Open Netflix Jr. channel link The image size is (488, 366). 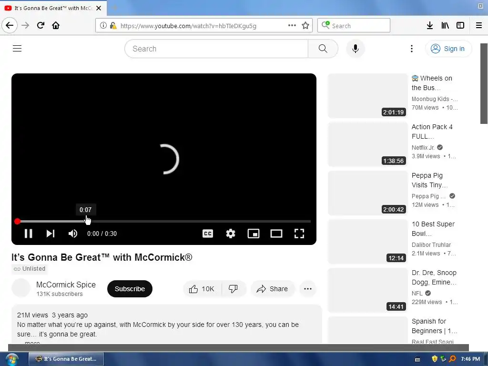click(423, 148)
